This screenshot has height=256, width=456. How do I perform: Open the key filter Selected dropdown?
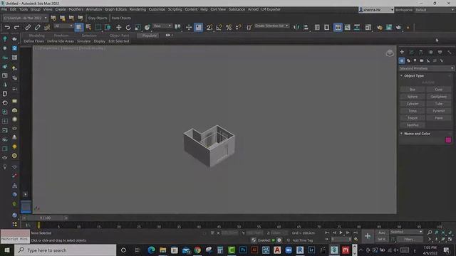point(406,233)
